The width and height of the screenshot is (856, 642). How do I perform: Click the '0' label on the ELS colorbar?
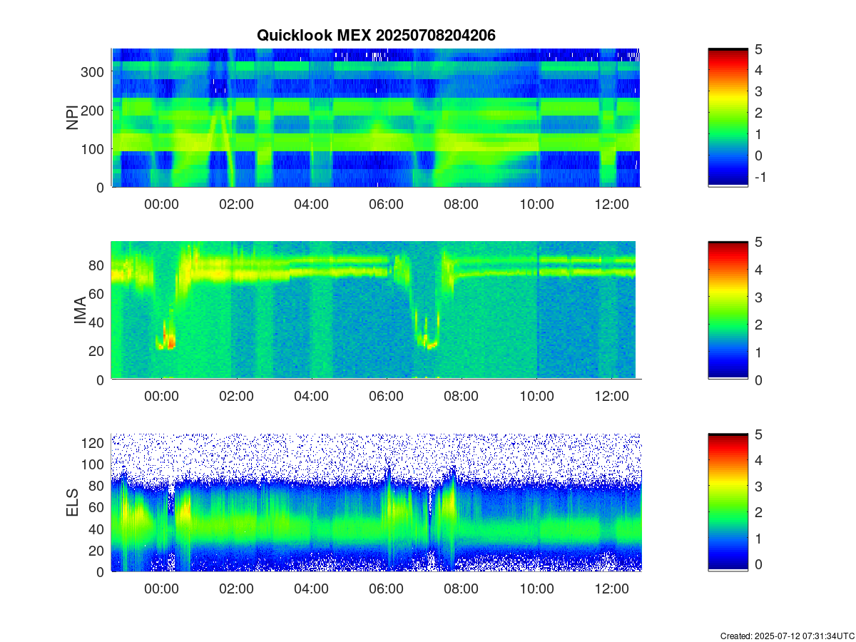click(760, 564)
